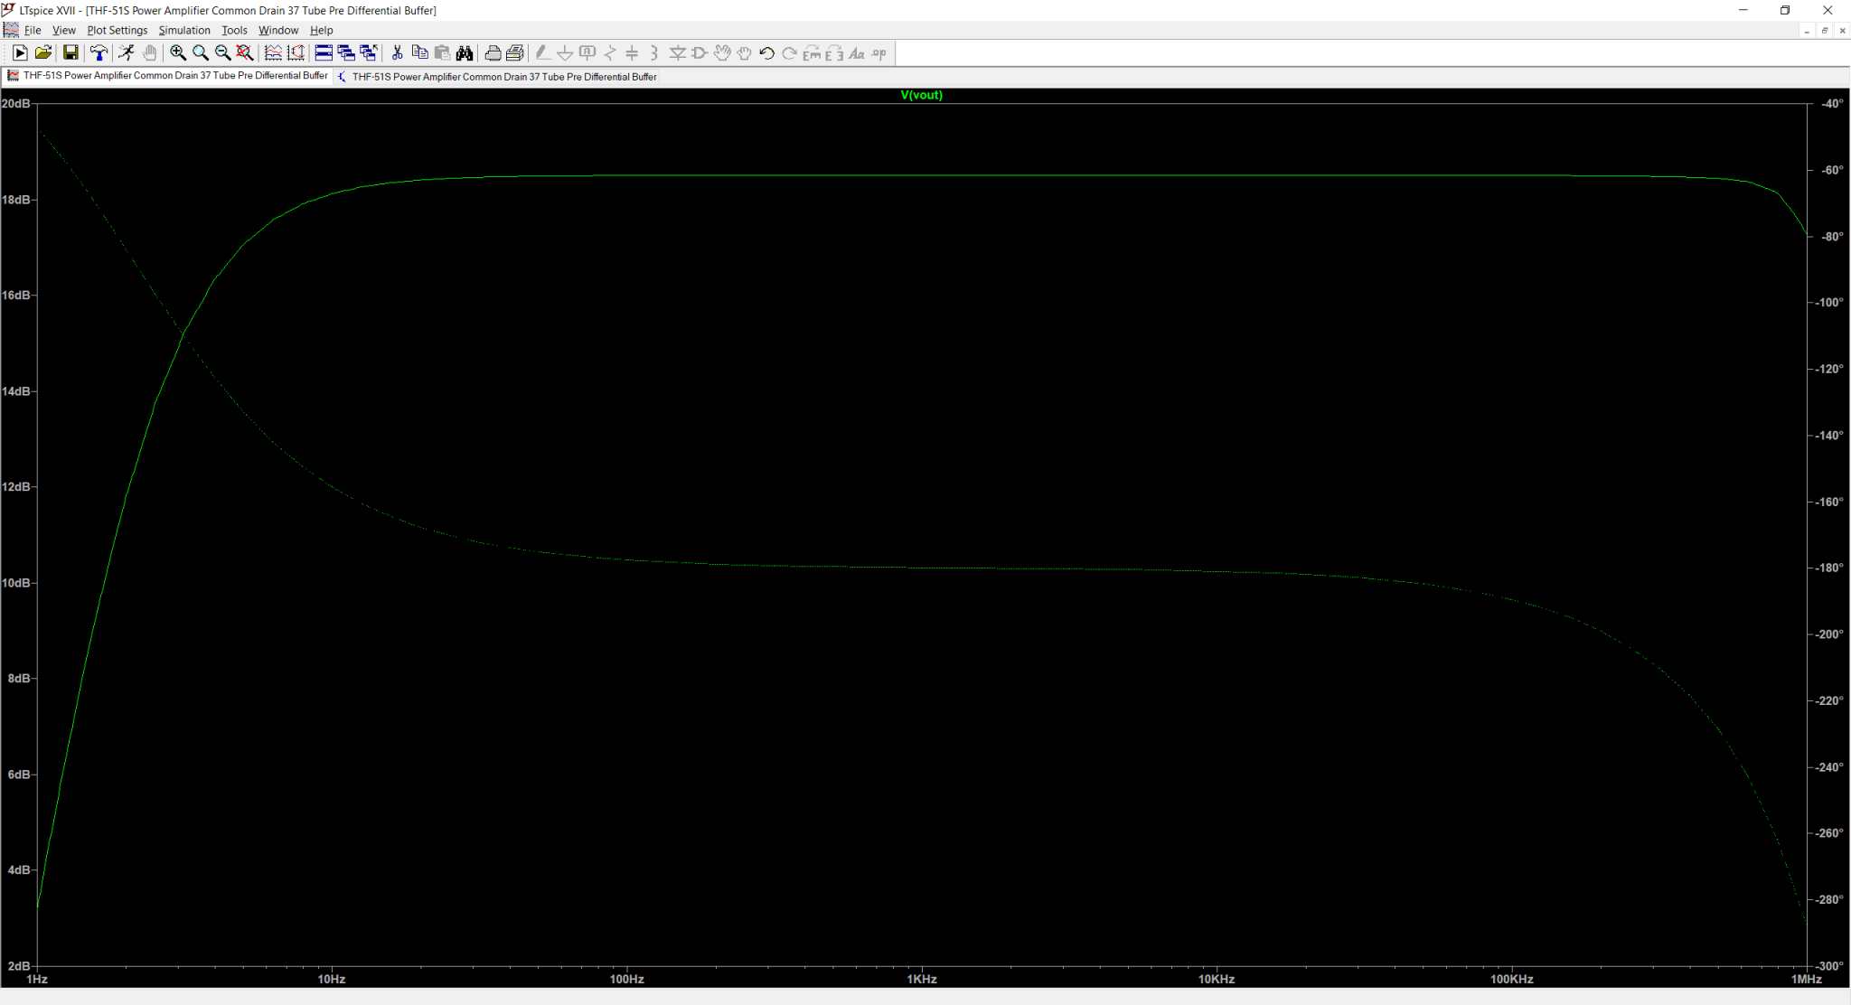This screenshot has height=1005, width=1851.
Task: Click the Place Capacitor icon
Action: click(632, 53)
